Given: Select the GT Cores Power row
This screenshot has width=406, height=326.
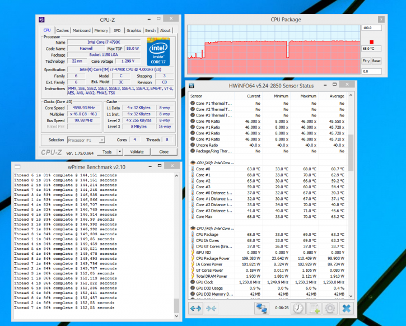Looking at the screenshot, I should pyautogui.click(x=268, y=270).
